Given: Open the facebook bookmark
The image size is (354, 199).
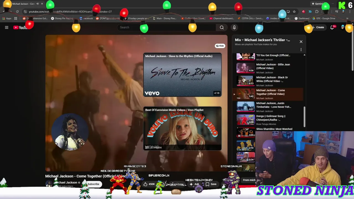Looking at the screenshot, I should [86, 19].
